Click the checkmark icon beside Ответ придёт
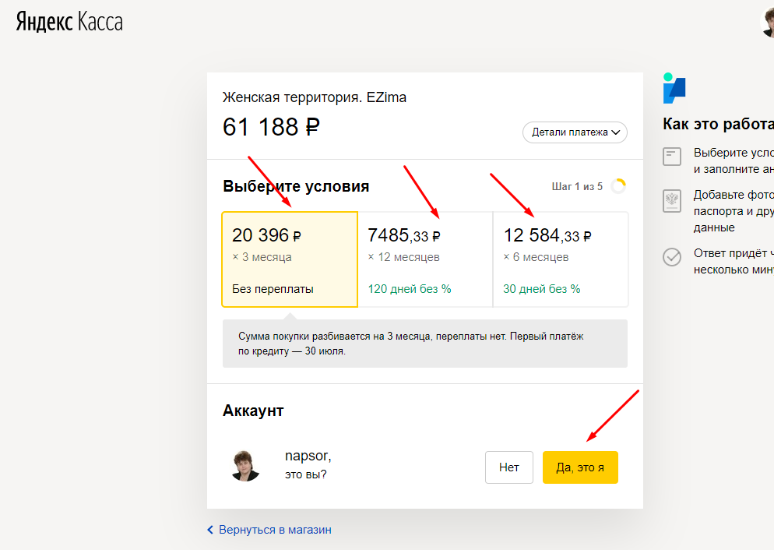This screenshot has width=774, height=550. pos(672,257)
